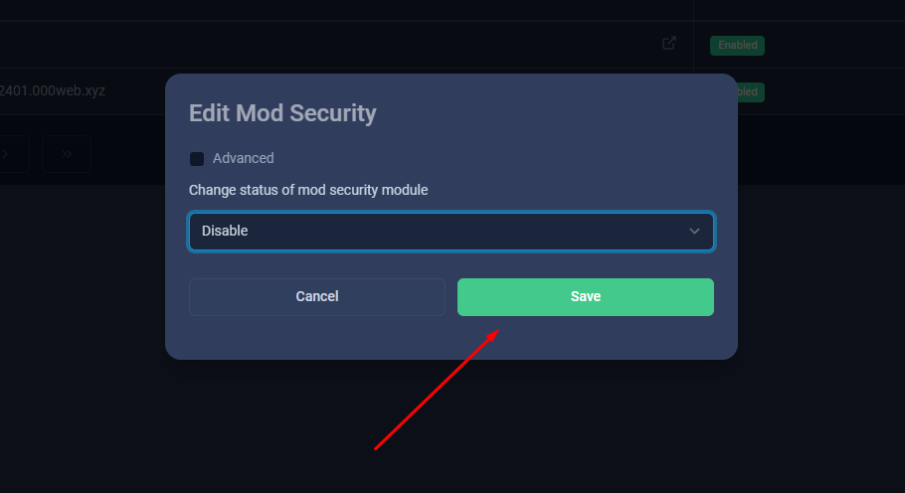The height and width of the screenshot is (493, 905).
Task: Click the empty first table row
Action: (346, 45)
